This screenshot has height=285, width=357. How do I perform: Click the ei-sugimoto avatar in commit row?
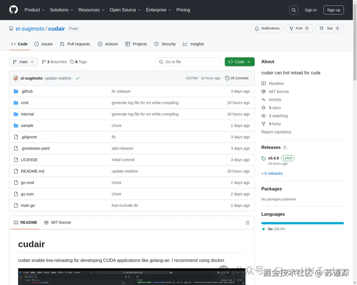click(x=16, y=78)
